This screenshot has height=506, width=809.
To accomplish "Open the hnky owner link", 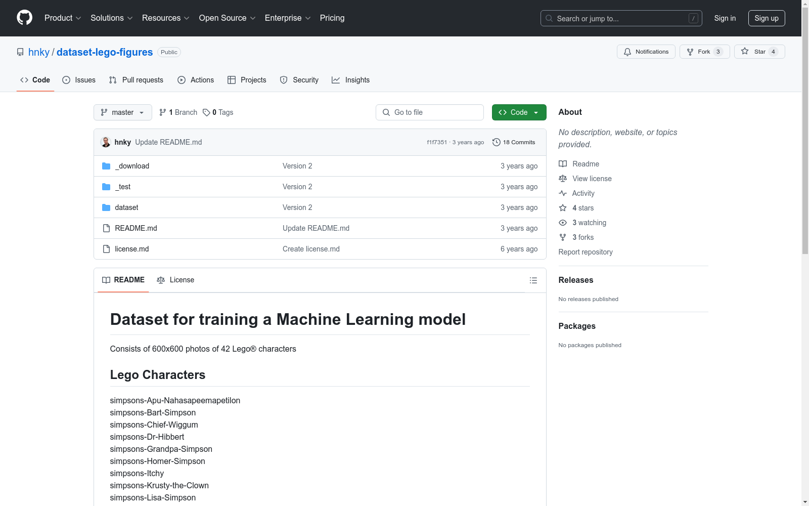I will point(39,52).
